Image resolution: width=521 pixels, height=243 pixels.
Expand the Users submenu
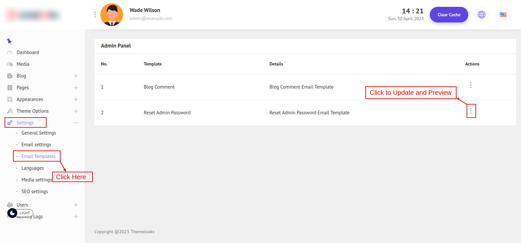click(x=76, y=205)
